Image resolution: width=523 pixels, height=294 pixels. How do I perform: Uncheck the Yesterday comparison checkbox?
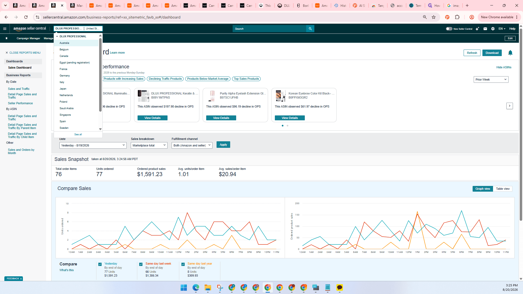100,264
